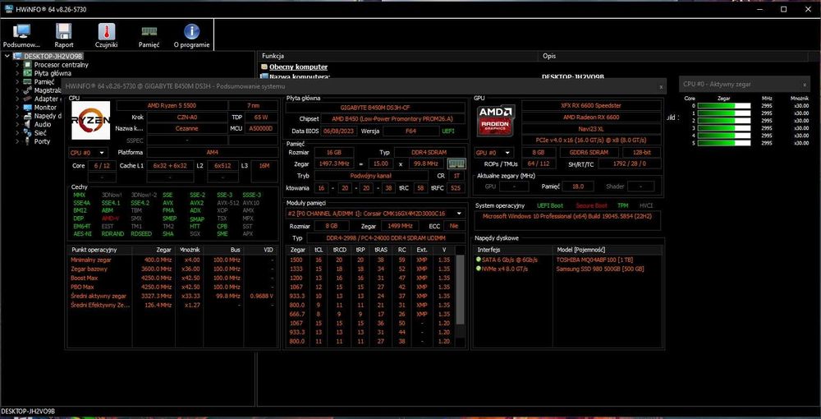This screenshot has width=821, height=419.
Task: Click green status icon beside SATA 6 Gb/s
Action: pos(478,260)
